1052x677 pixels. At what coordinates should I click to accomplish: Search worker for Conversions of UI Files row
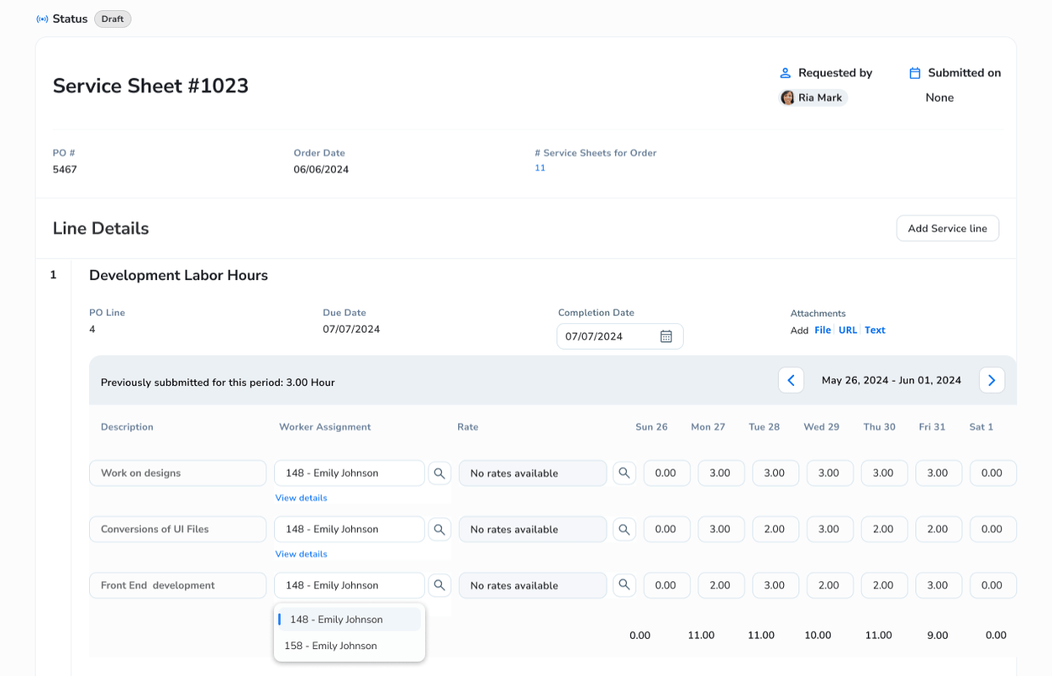(x=439, y=529)
